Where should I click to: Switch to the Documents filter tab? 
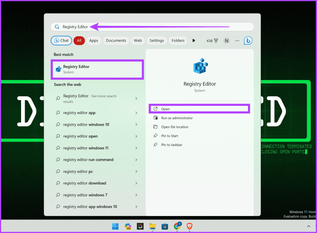(116, 40)
